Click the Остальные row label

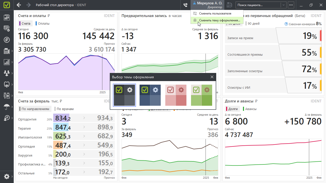tap(26, 173)
